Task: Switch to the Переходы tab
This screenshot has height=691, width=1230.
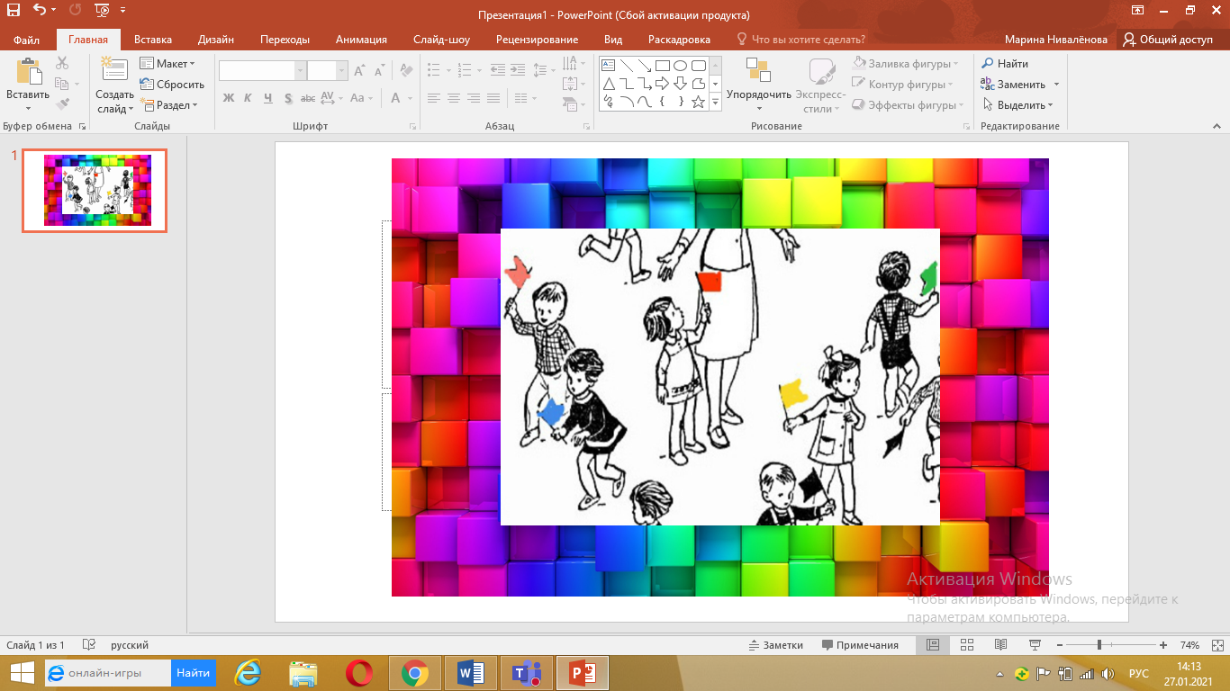Action: coord(285,40)
